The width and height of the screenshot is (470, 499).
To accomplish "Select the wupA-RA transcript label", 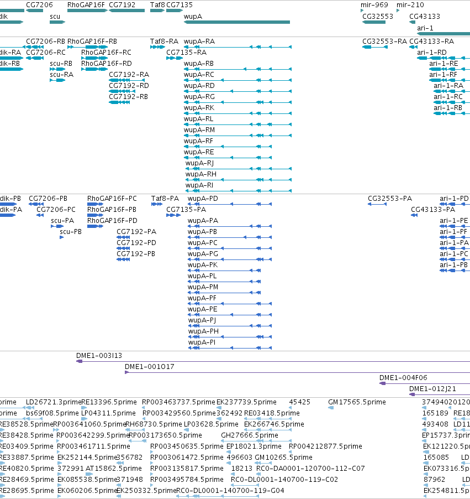I will pos(199,41).
